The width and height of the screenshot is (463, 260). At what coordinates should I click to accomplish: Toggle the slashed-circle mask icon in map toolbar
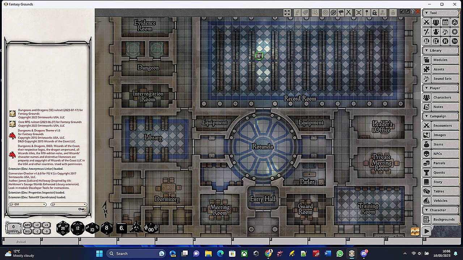(333, 13)
